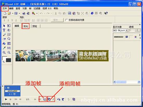The height and width of the screenshot is (107, 143).
Task: Close the frame panel with its X
Action: 3,86
